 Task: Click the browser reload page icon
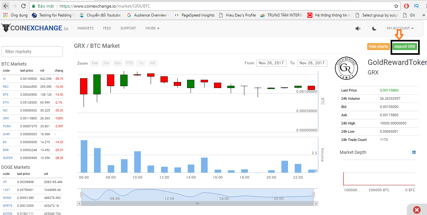(23, 6)
